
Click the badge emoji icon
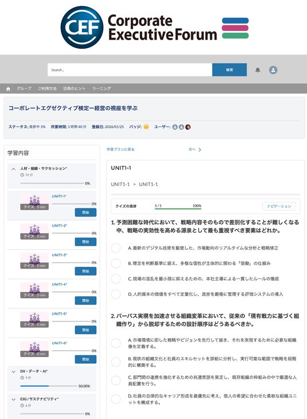pyautogui.click(x=146, y=127)
